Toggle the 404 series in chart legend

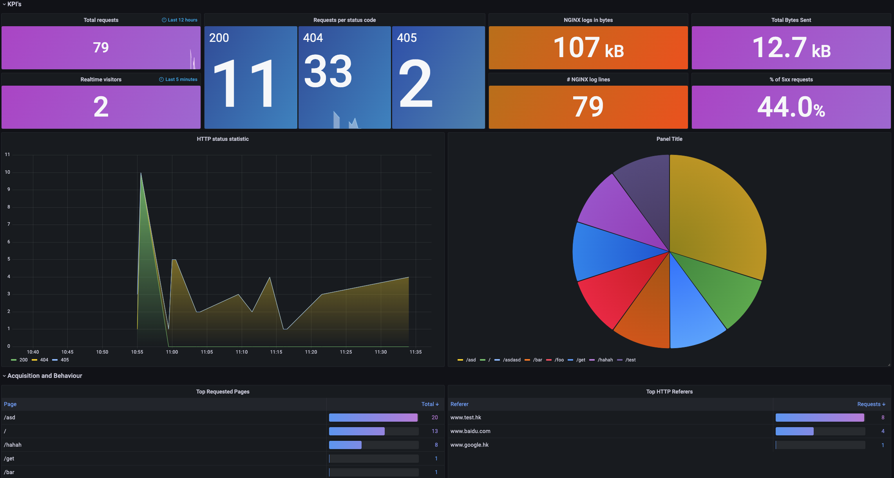click(44, 360)
